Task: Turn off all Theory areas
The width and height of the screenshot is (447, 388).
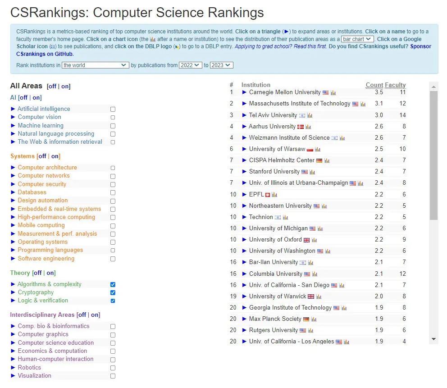Action: [37, 273]
